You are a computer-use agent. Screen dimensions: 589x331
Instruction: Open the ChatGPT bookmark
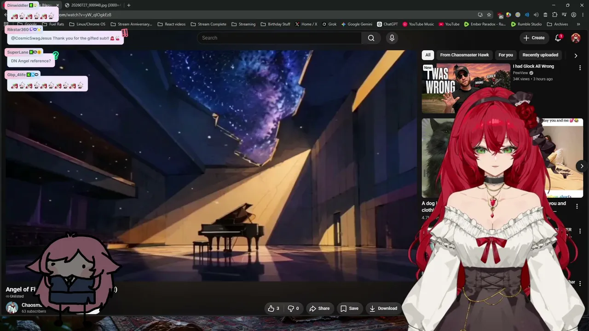click(x=387, y=24)
